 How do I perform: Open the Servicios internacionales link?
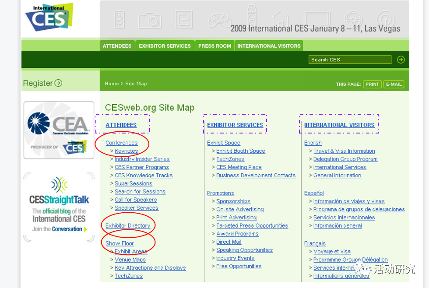pos(344,218)
